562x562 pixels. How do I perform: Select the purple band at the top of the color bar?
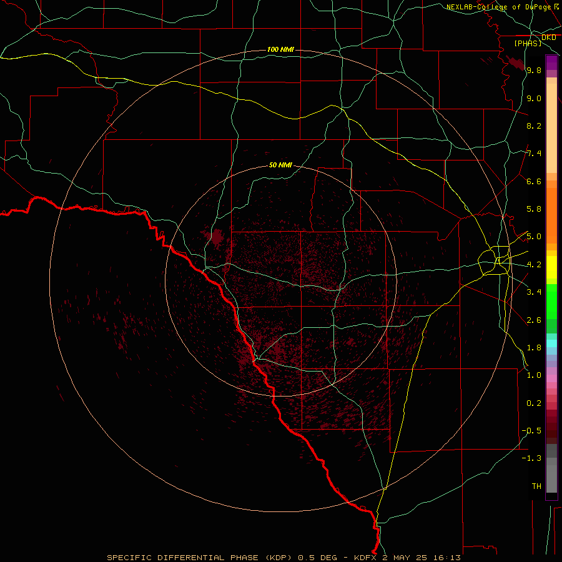tap(551, 62)
